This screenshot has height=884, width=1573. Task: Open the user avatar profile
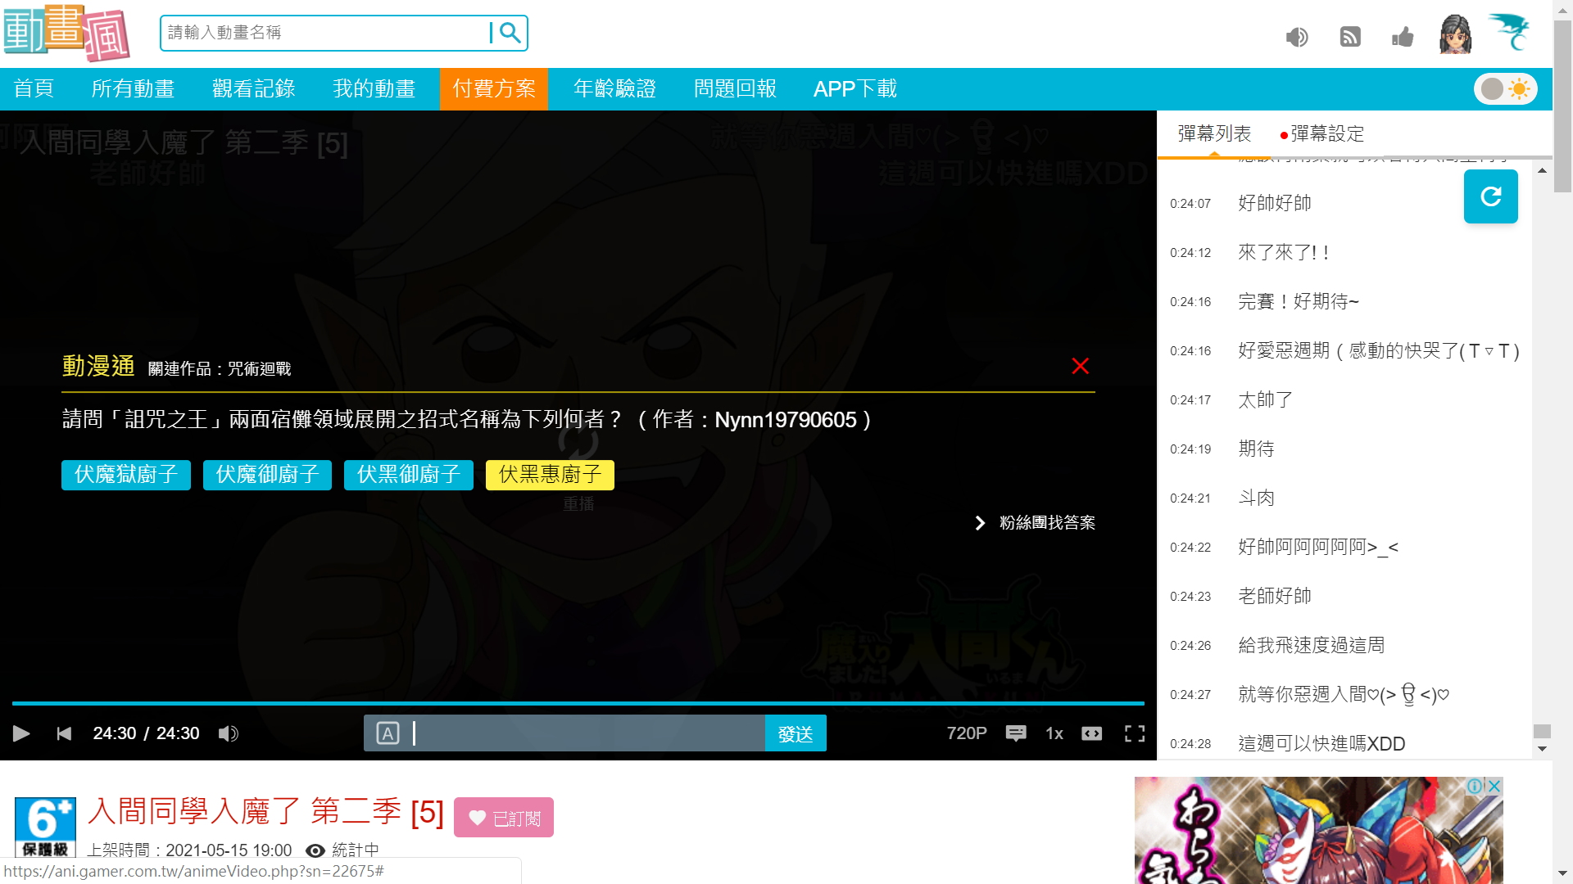pos(1455,34)
